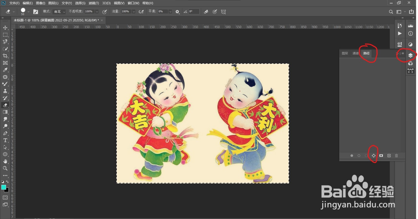Image resolution: width=418 pixels, height=219 pixels.
Task: Click Load path as selection icon
Action: (x=367, y=156)
